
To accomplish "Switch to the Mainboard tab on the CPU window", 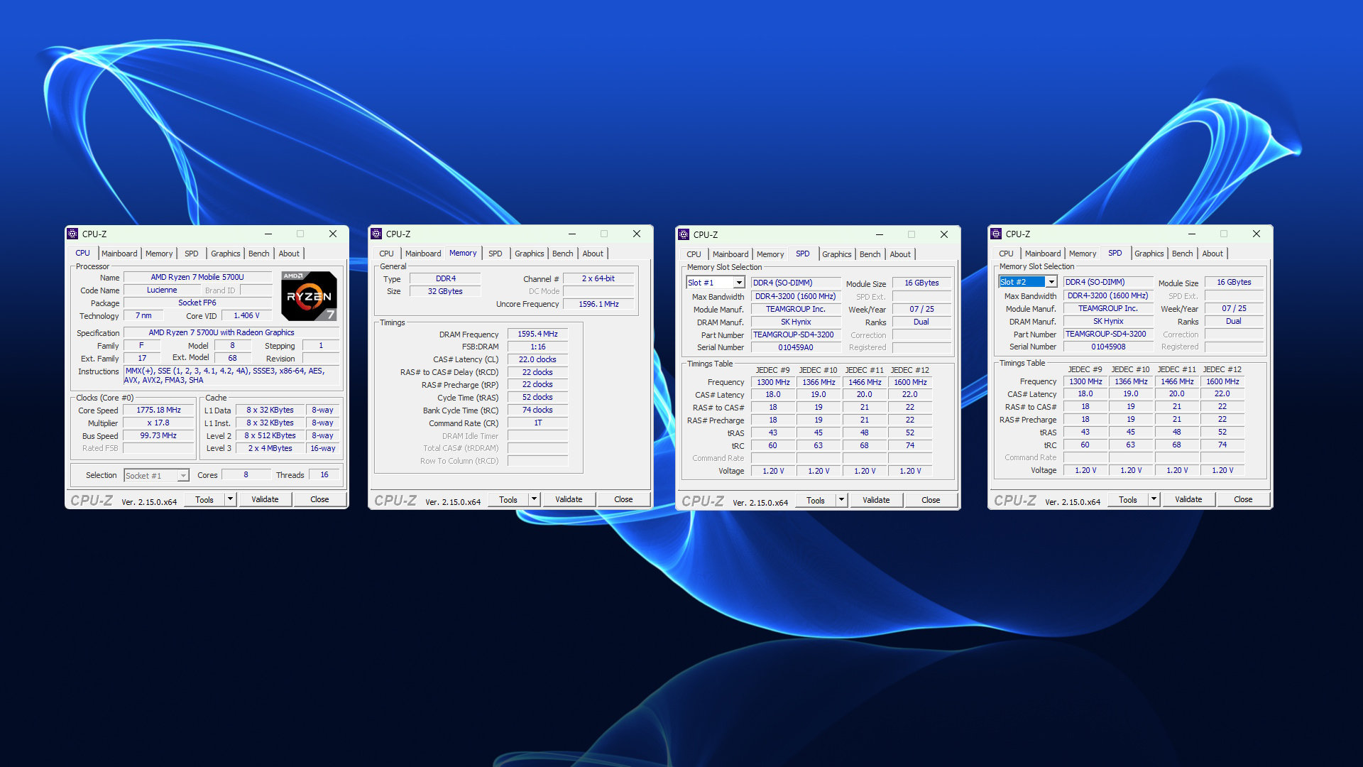I will 119,253.
